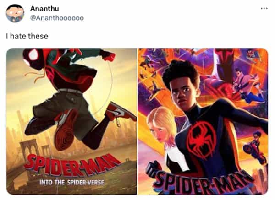
Task: Open the right-side Across the Spider-Verse poster
Action: coord(203,121)
